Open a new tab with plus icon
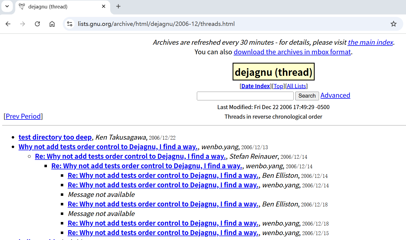Viewport: 406px width, 240px height. click(118, 6)
